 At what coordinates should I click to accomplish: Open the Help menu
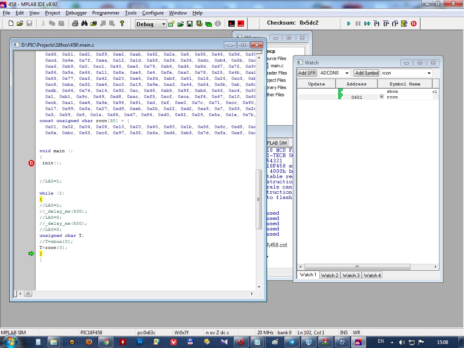(197, 13)
